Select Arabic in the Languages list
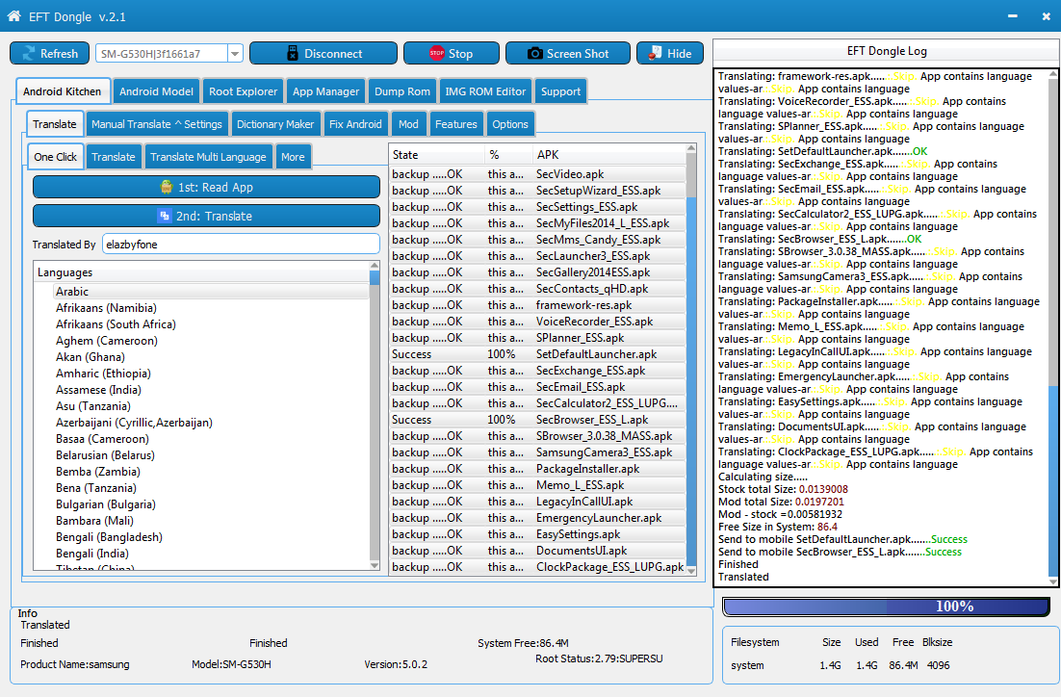 point(211,292)
